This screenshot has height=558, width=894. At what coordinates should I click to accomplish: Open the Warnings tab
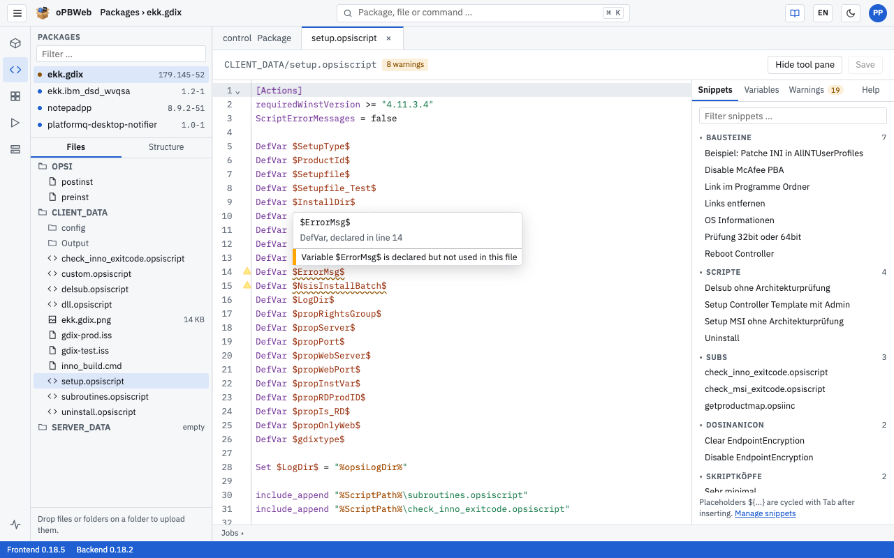pos(815,90)
